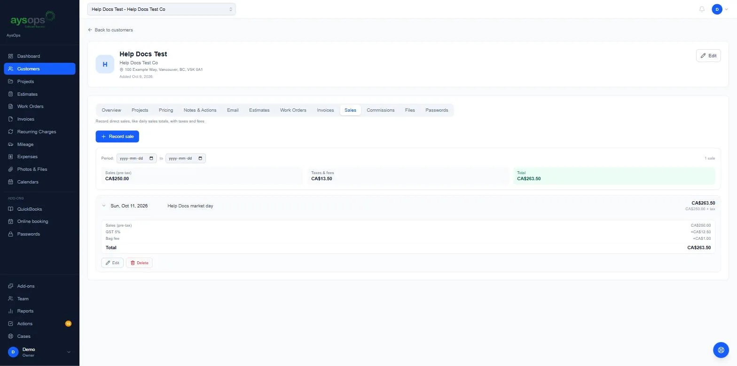Image resolution: width=737 pixels, height=366 pixels.
Task: Go back to customers list
Action: click(x=110, y=30)
